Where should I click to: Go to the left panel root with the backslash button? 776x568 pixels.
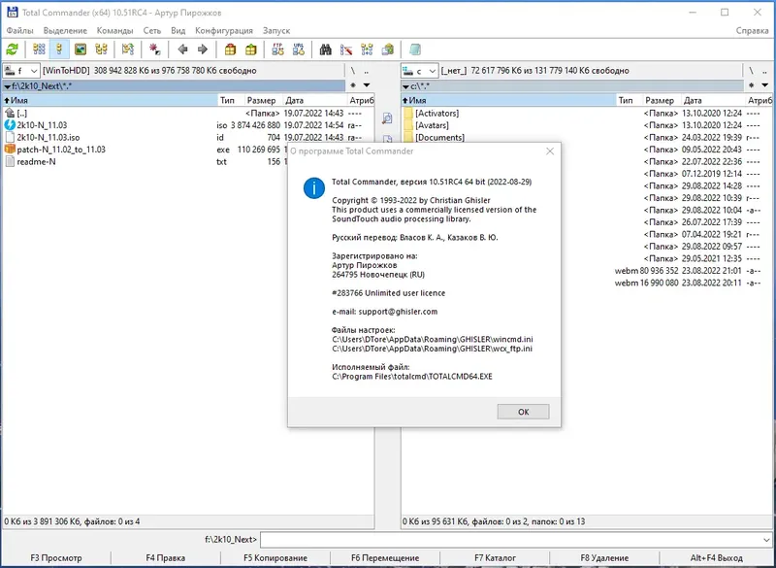point(353,71)
